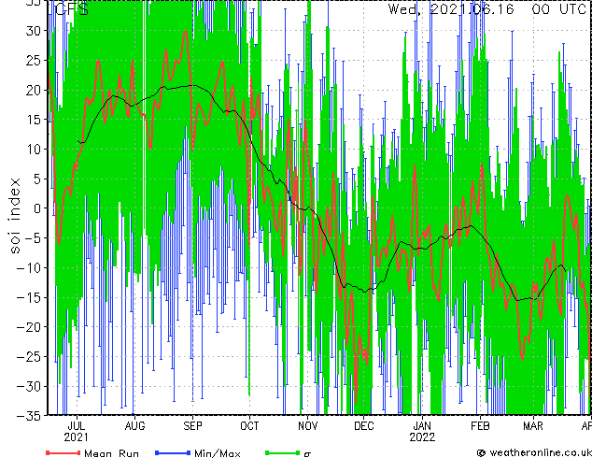Click the y-axis value -25

pos(29,356)
